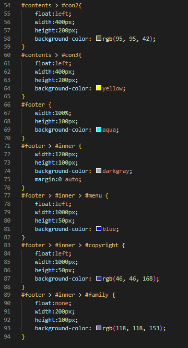Click the 'aqua' value text
Screen dimensions: 188x348
point(109,130)
